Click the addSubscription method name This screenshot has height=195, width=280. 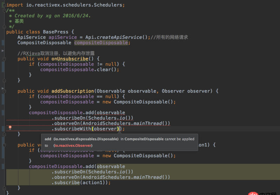coord(73,91)
